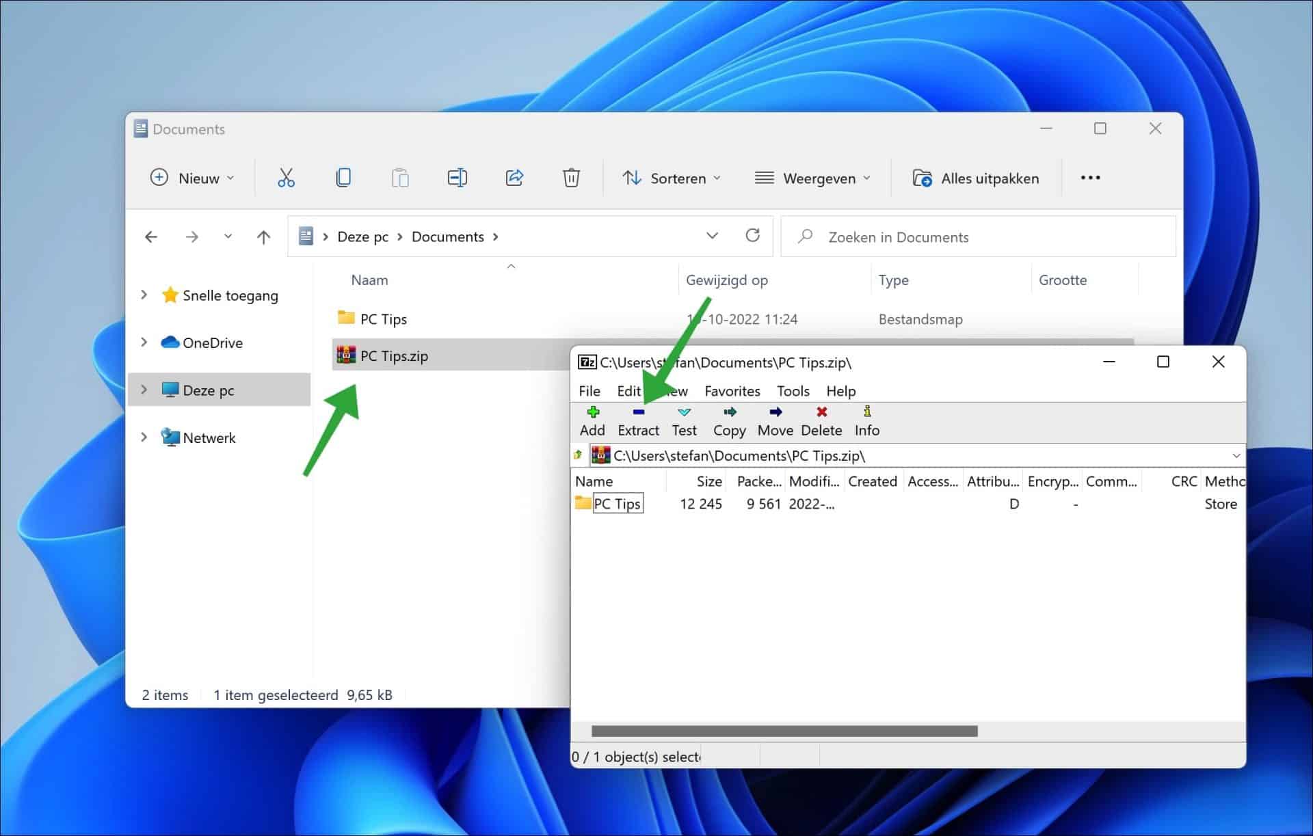Click the paste icon in Explorer toolbar
This screenshot has height=836, width=1313.
pyautogui.click(x=400, y=178)
